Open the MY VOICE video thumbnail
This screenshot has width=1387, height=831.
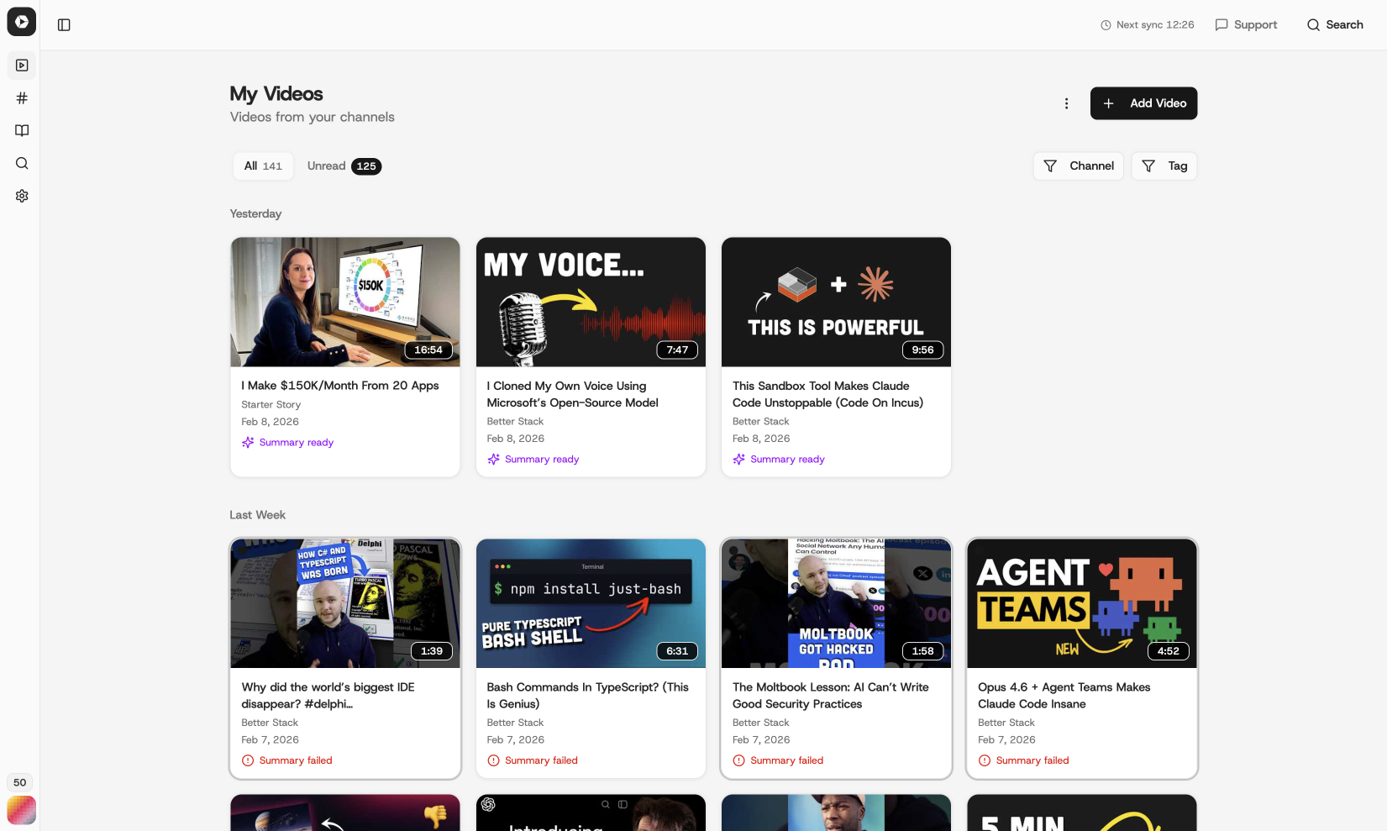(591, 302)
